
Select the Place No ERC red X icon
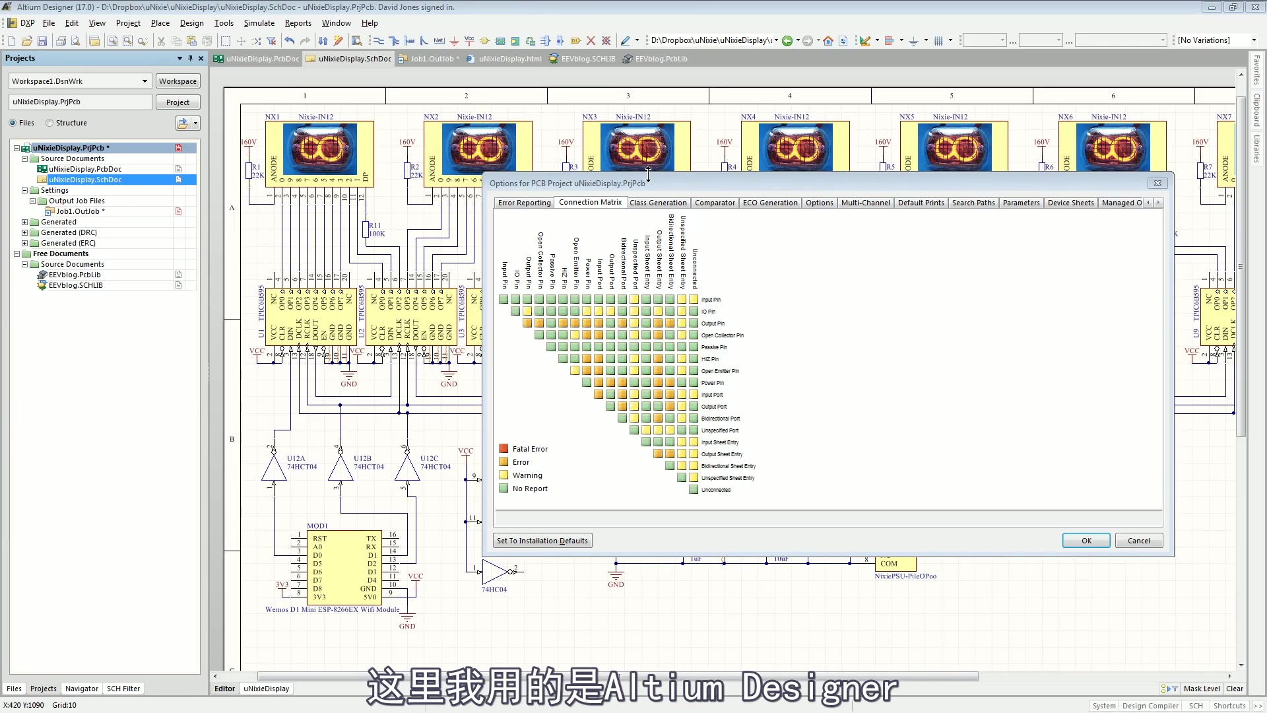pos(591,41)
